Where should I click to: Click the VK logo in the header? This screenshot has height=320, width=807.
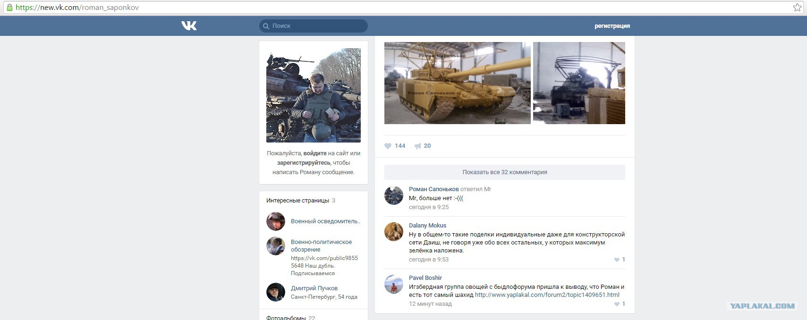189,25
